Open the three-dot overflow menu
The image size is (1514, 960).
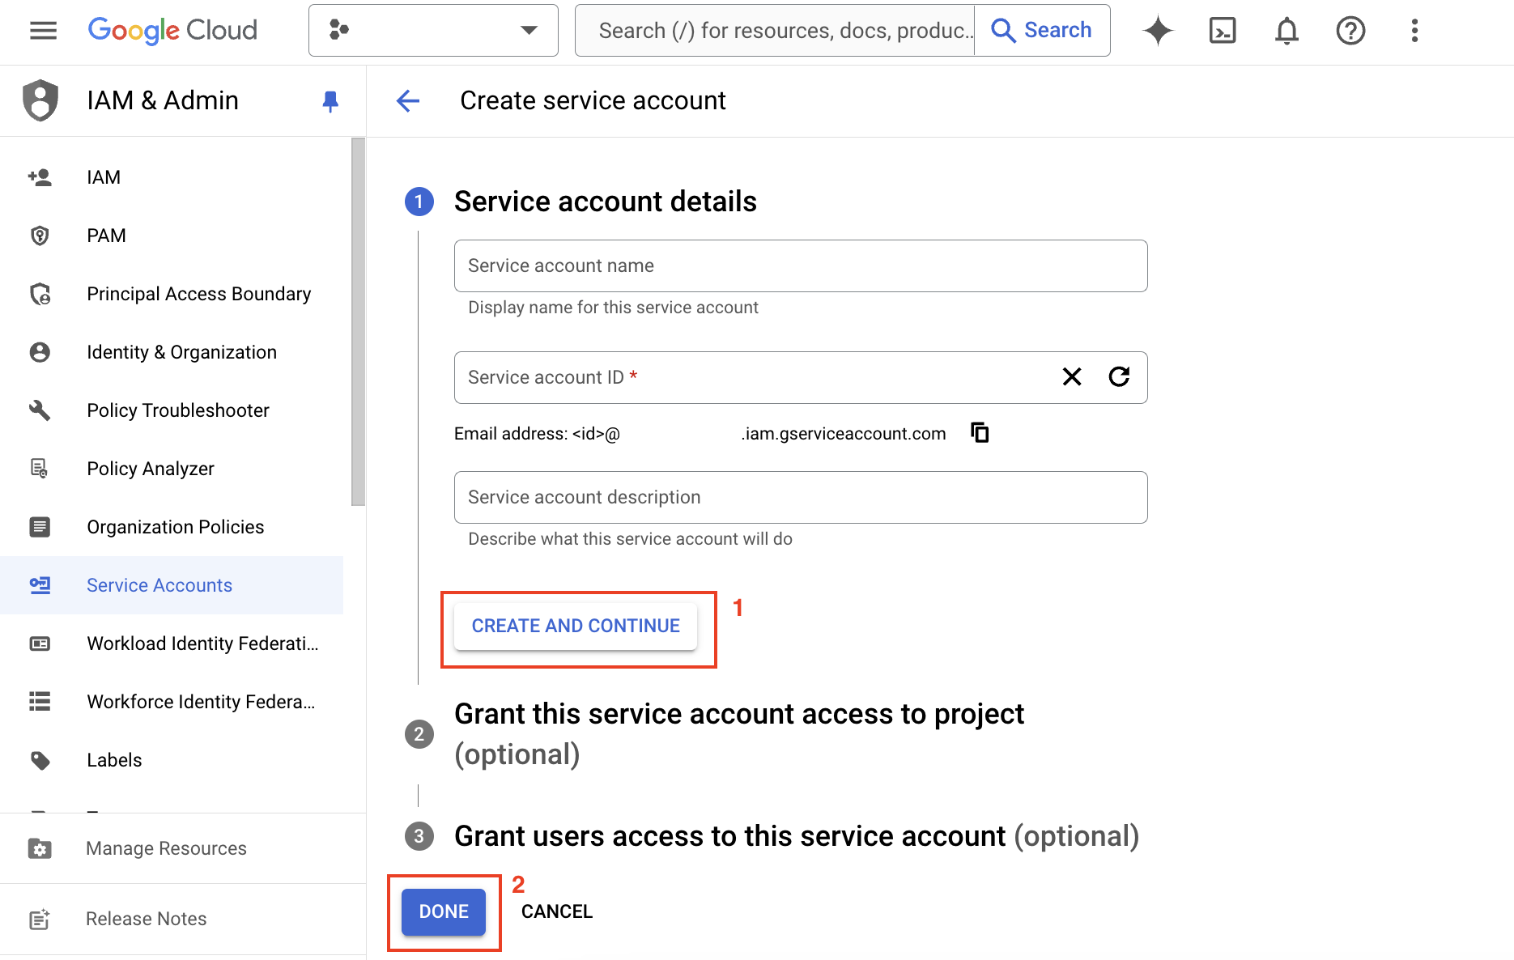point(1414,30)
